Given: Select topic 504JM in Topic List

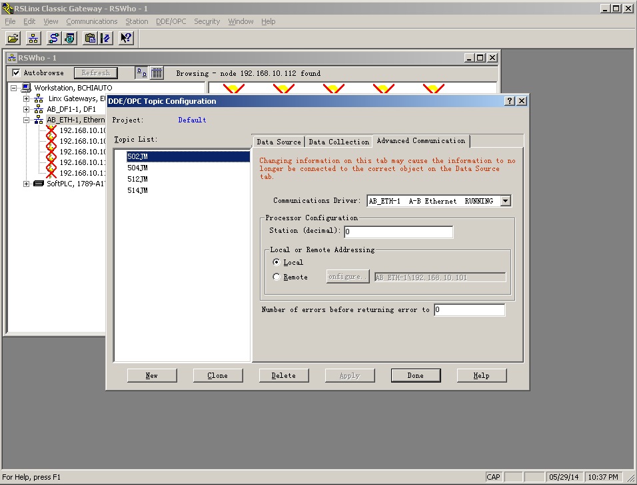Looking at the screenshot, I should pos(137,168).
